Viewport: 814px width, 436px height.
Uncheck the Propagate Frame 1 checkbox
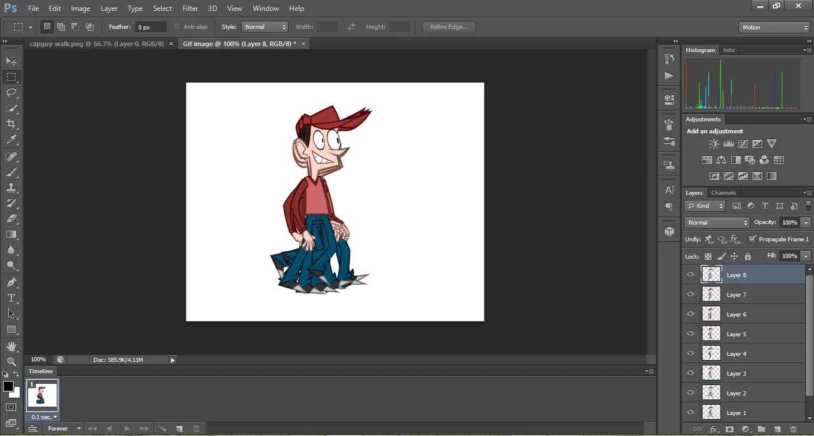point(752,239)
